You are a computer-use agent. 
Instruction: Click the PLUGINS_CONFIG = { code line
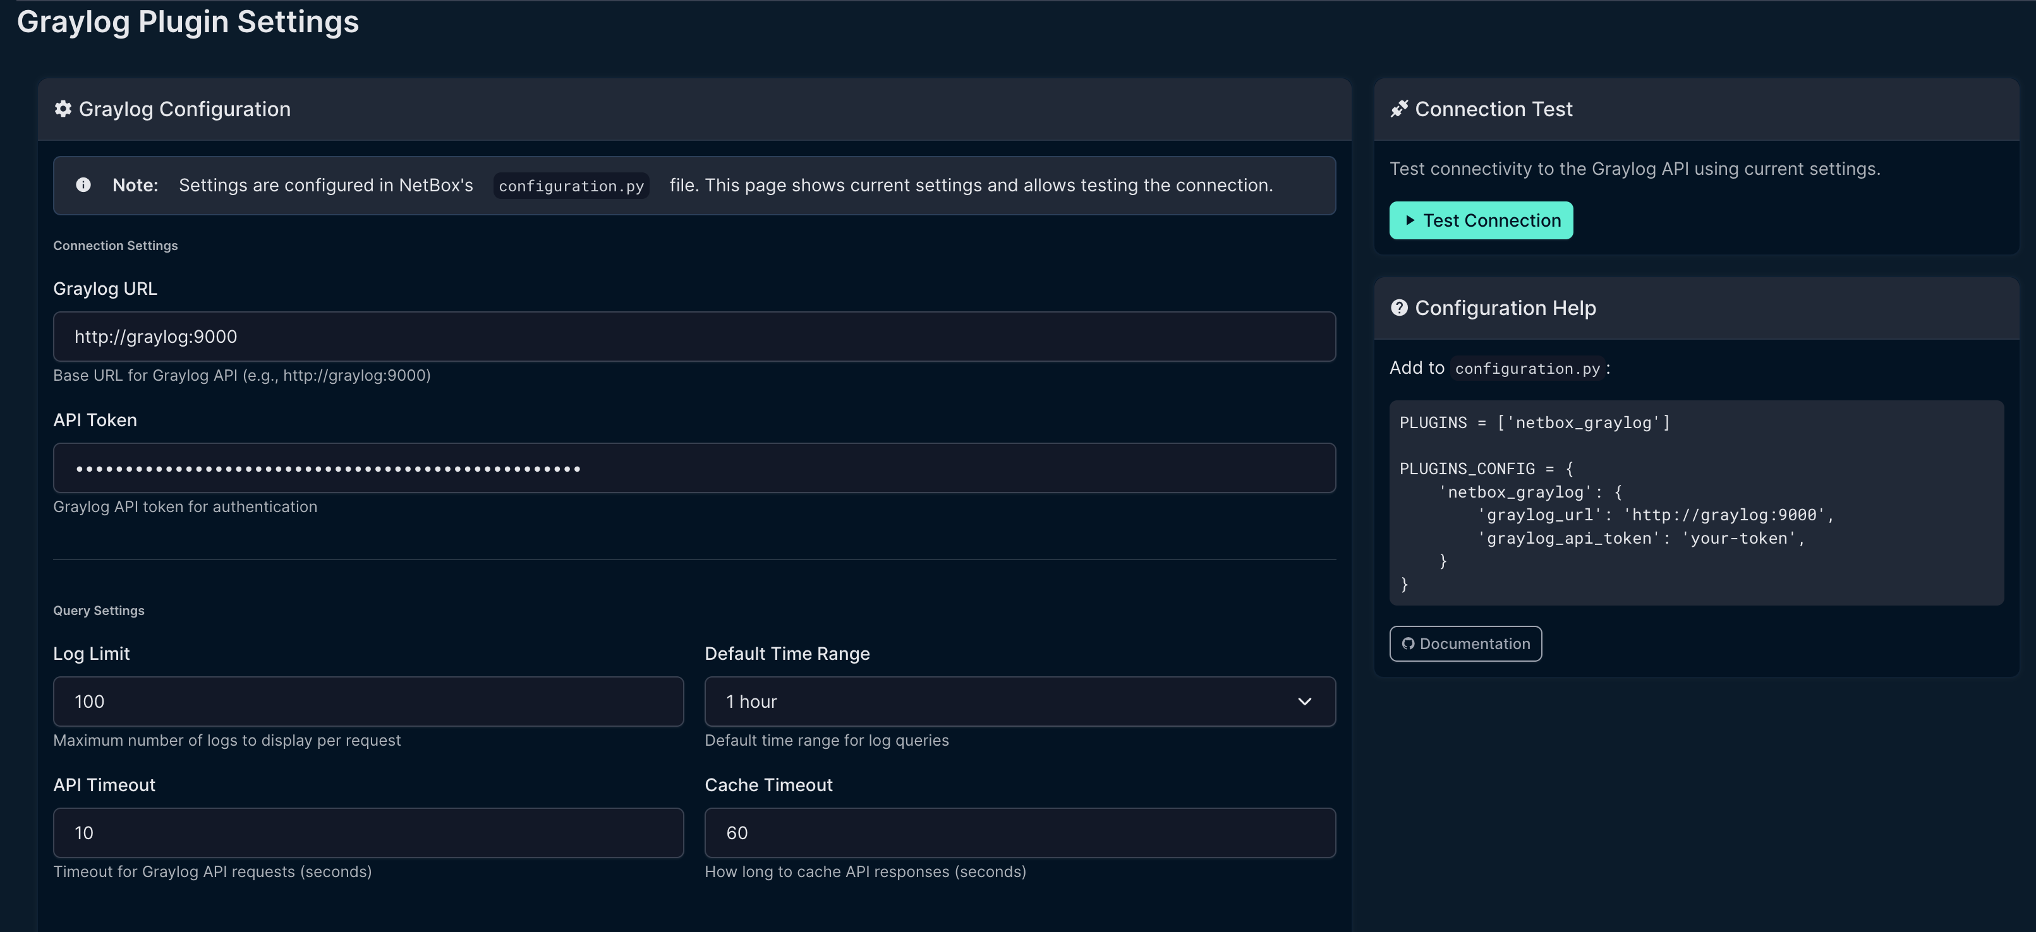pos(1486,469)
